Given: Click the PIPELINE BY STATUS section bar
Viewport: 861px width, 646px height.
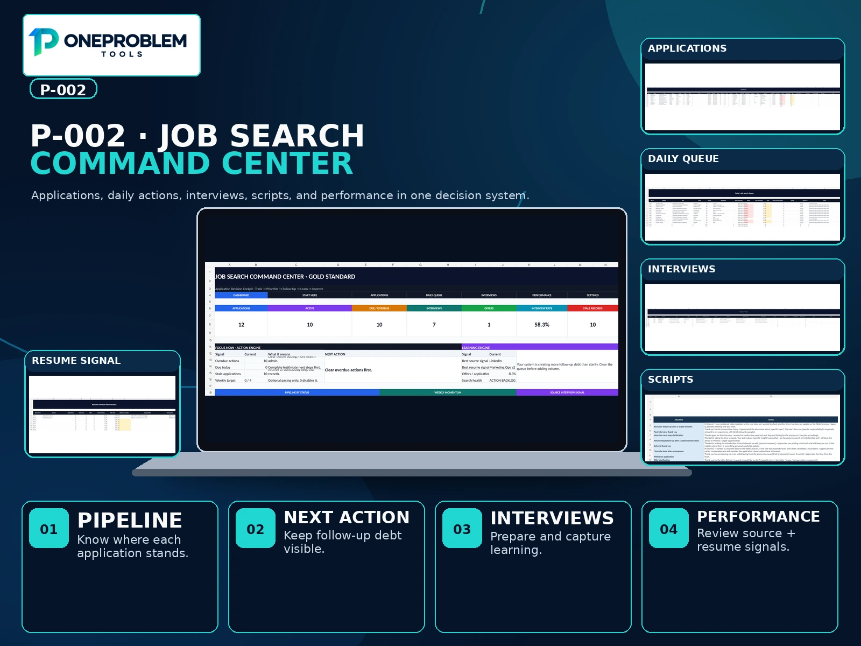Looking at the screenshot, I should tap(297, 392).
